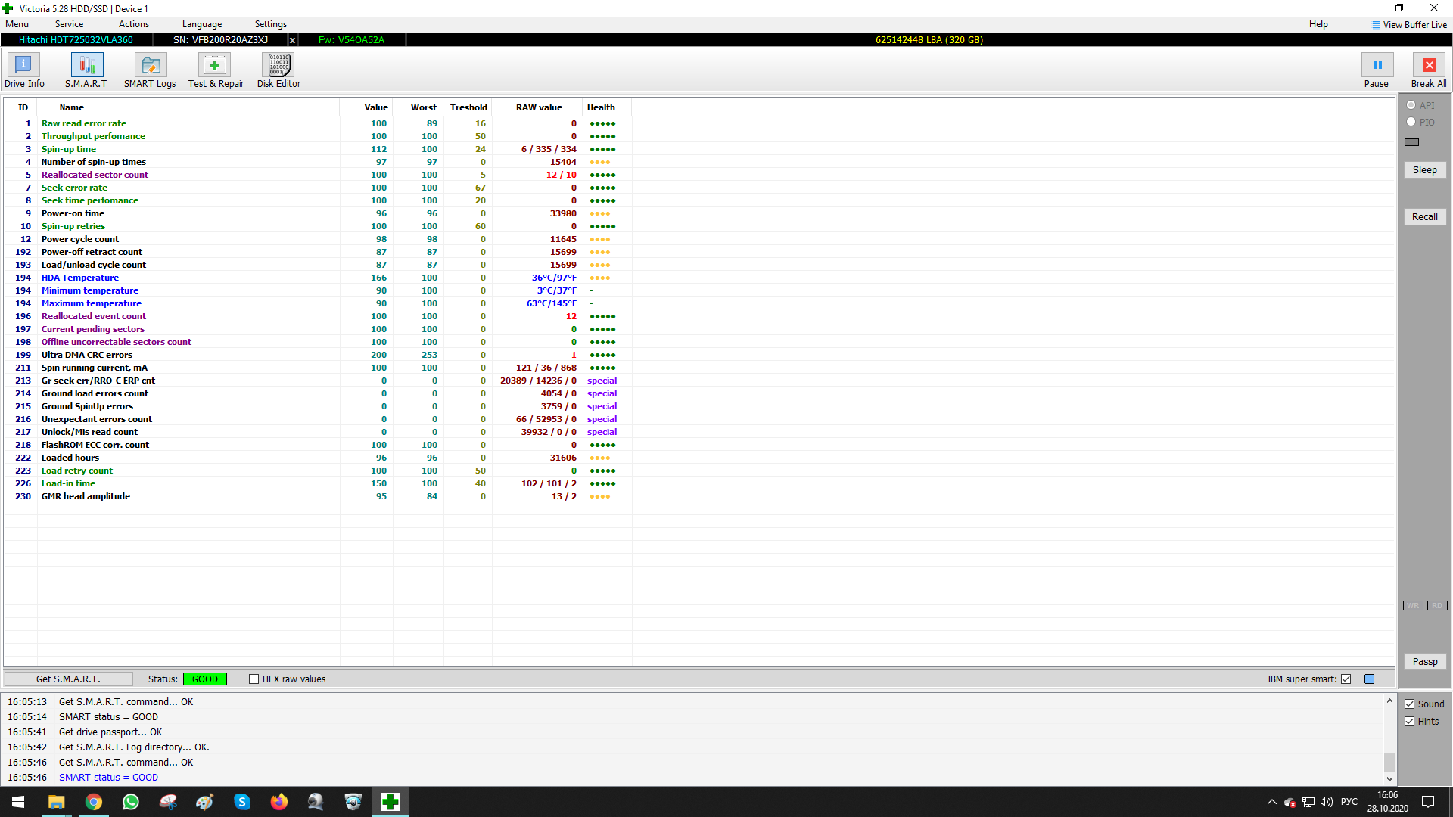Disable the Sound checkbox
This screenshot has height=817, width=1453.
pos(1410,704)
